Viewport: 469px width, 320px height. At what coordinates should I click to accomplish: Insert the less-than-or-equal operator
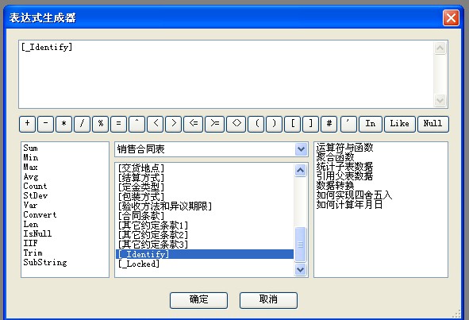point(194,124)
